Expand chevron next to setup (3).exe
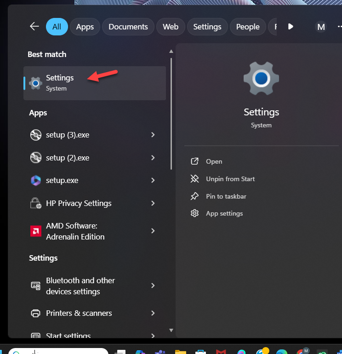This screenshot has width=342, height=354. [x=153, y=135]
